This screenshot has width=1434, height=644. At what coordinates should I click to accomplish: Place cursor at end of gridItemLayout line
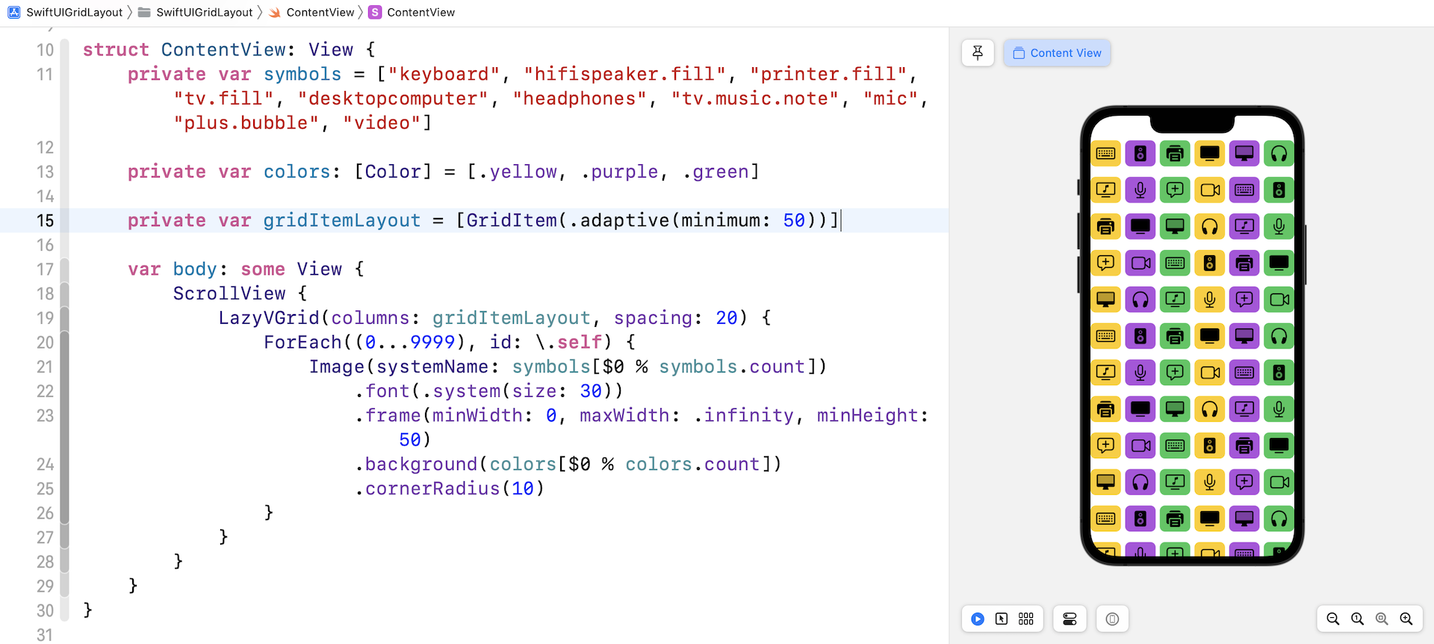840,221
